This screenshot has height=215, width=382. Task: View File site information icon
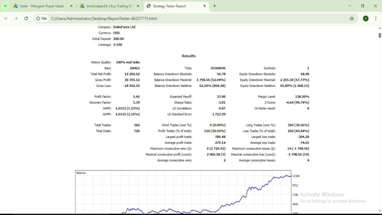(x=42, y=18)
